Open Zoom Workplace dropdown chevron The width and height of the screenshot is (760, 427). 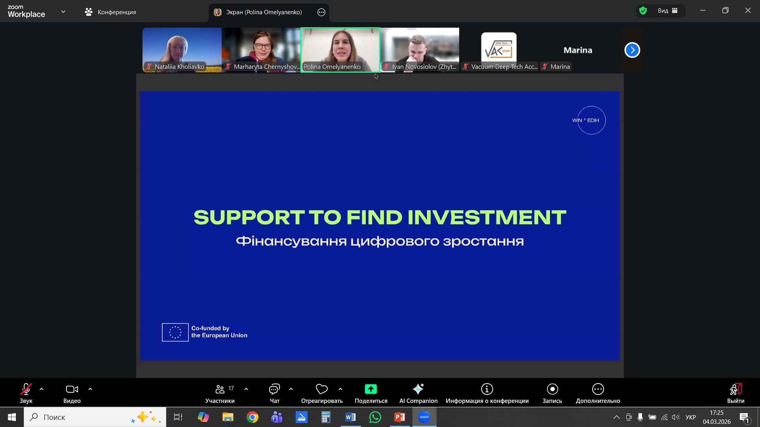[63, 11]
